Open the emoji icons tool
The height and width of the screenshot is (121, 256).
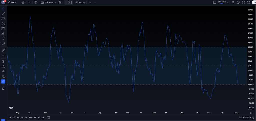(x=3, y=43)
